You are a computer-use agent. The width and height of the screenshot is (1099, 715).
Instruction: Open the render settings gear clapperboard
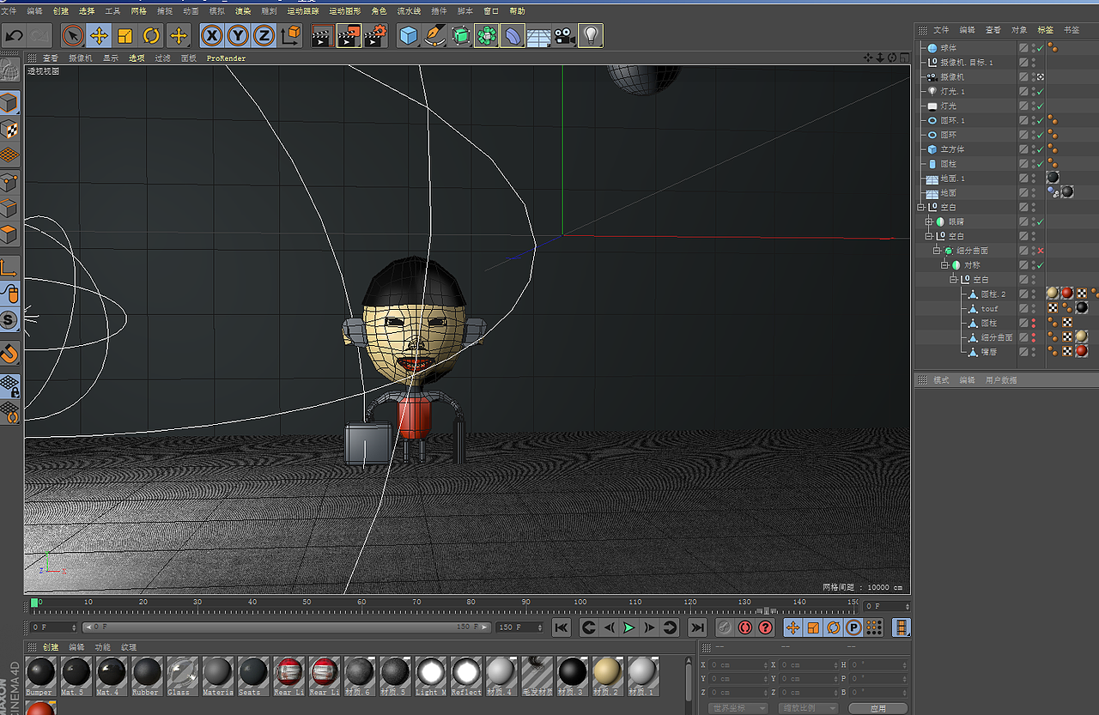coord(375,35)
